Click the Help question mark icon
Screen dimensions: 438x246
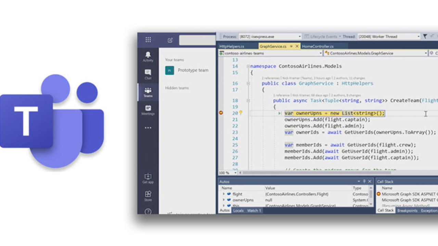pyautogui.click(x=148, y=212)
